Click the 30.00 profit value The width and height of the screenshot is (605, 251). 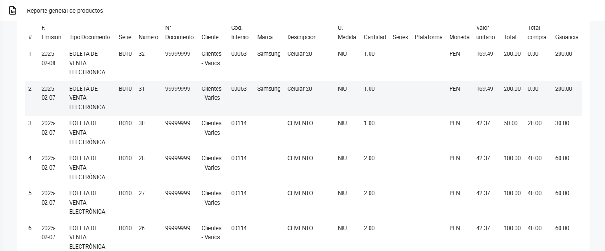pyautogui.click(x=562, y=123)
